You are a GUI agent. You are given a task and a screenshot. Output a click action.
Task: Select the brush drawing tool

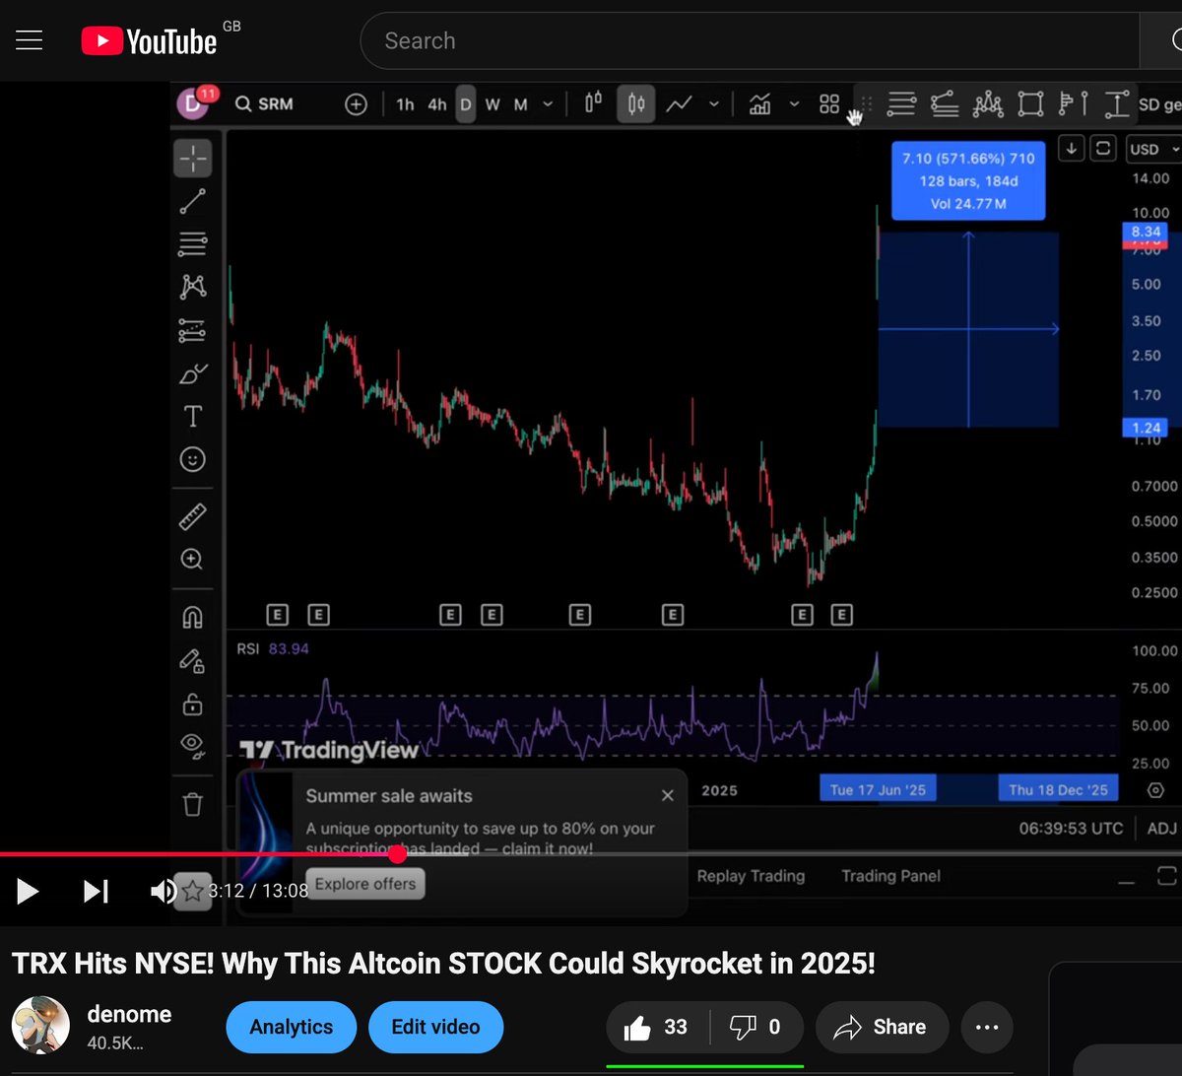[x=193, y=373]
